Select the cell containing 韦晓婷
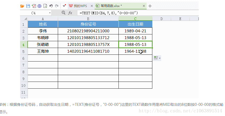225x116 pixels. (x=43, y=38)
